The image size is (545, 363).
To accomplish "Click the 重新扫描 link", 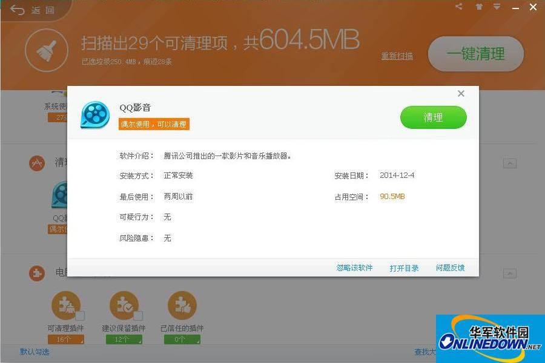I will click(x=397, y=56).
